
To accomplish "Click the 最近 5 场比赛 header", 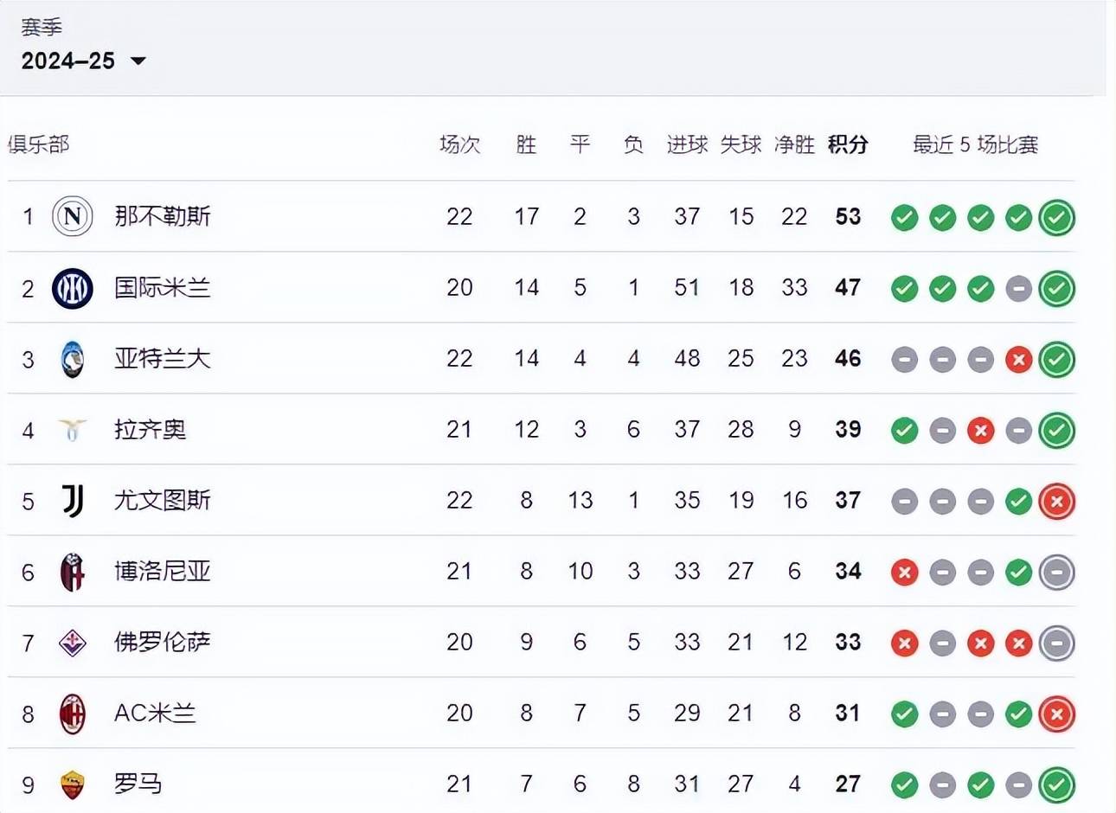I will tap(975, 144).
